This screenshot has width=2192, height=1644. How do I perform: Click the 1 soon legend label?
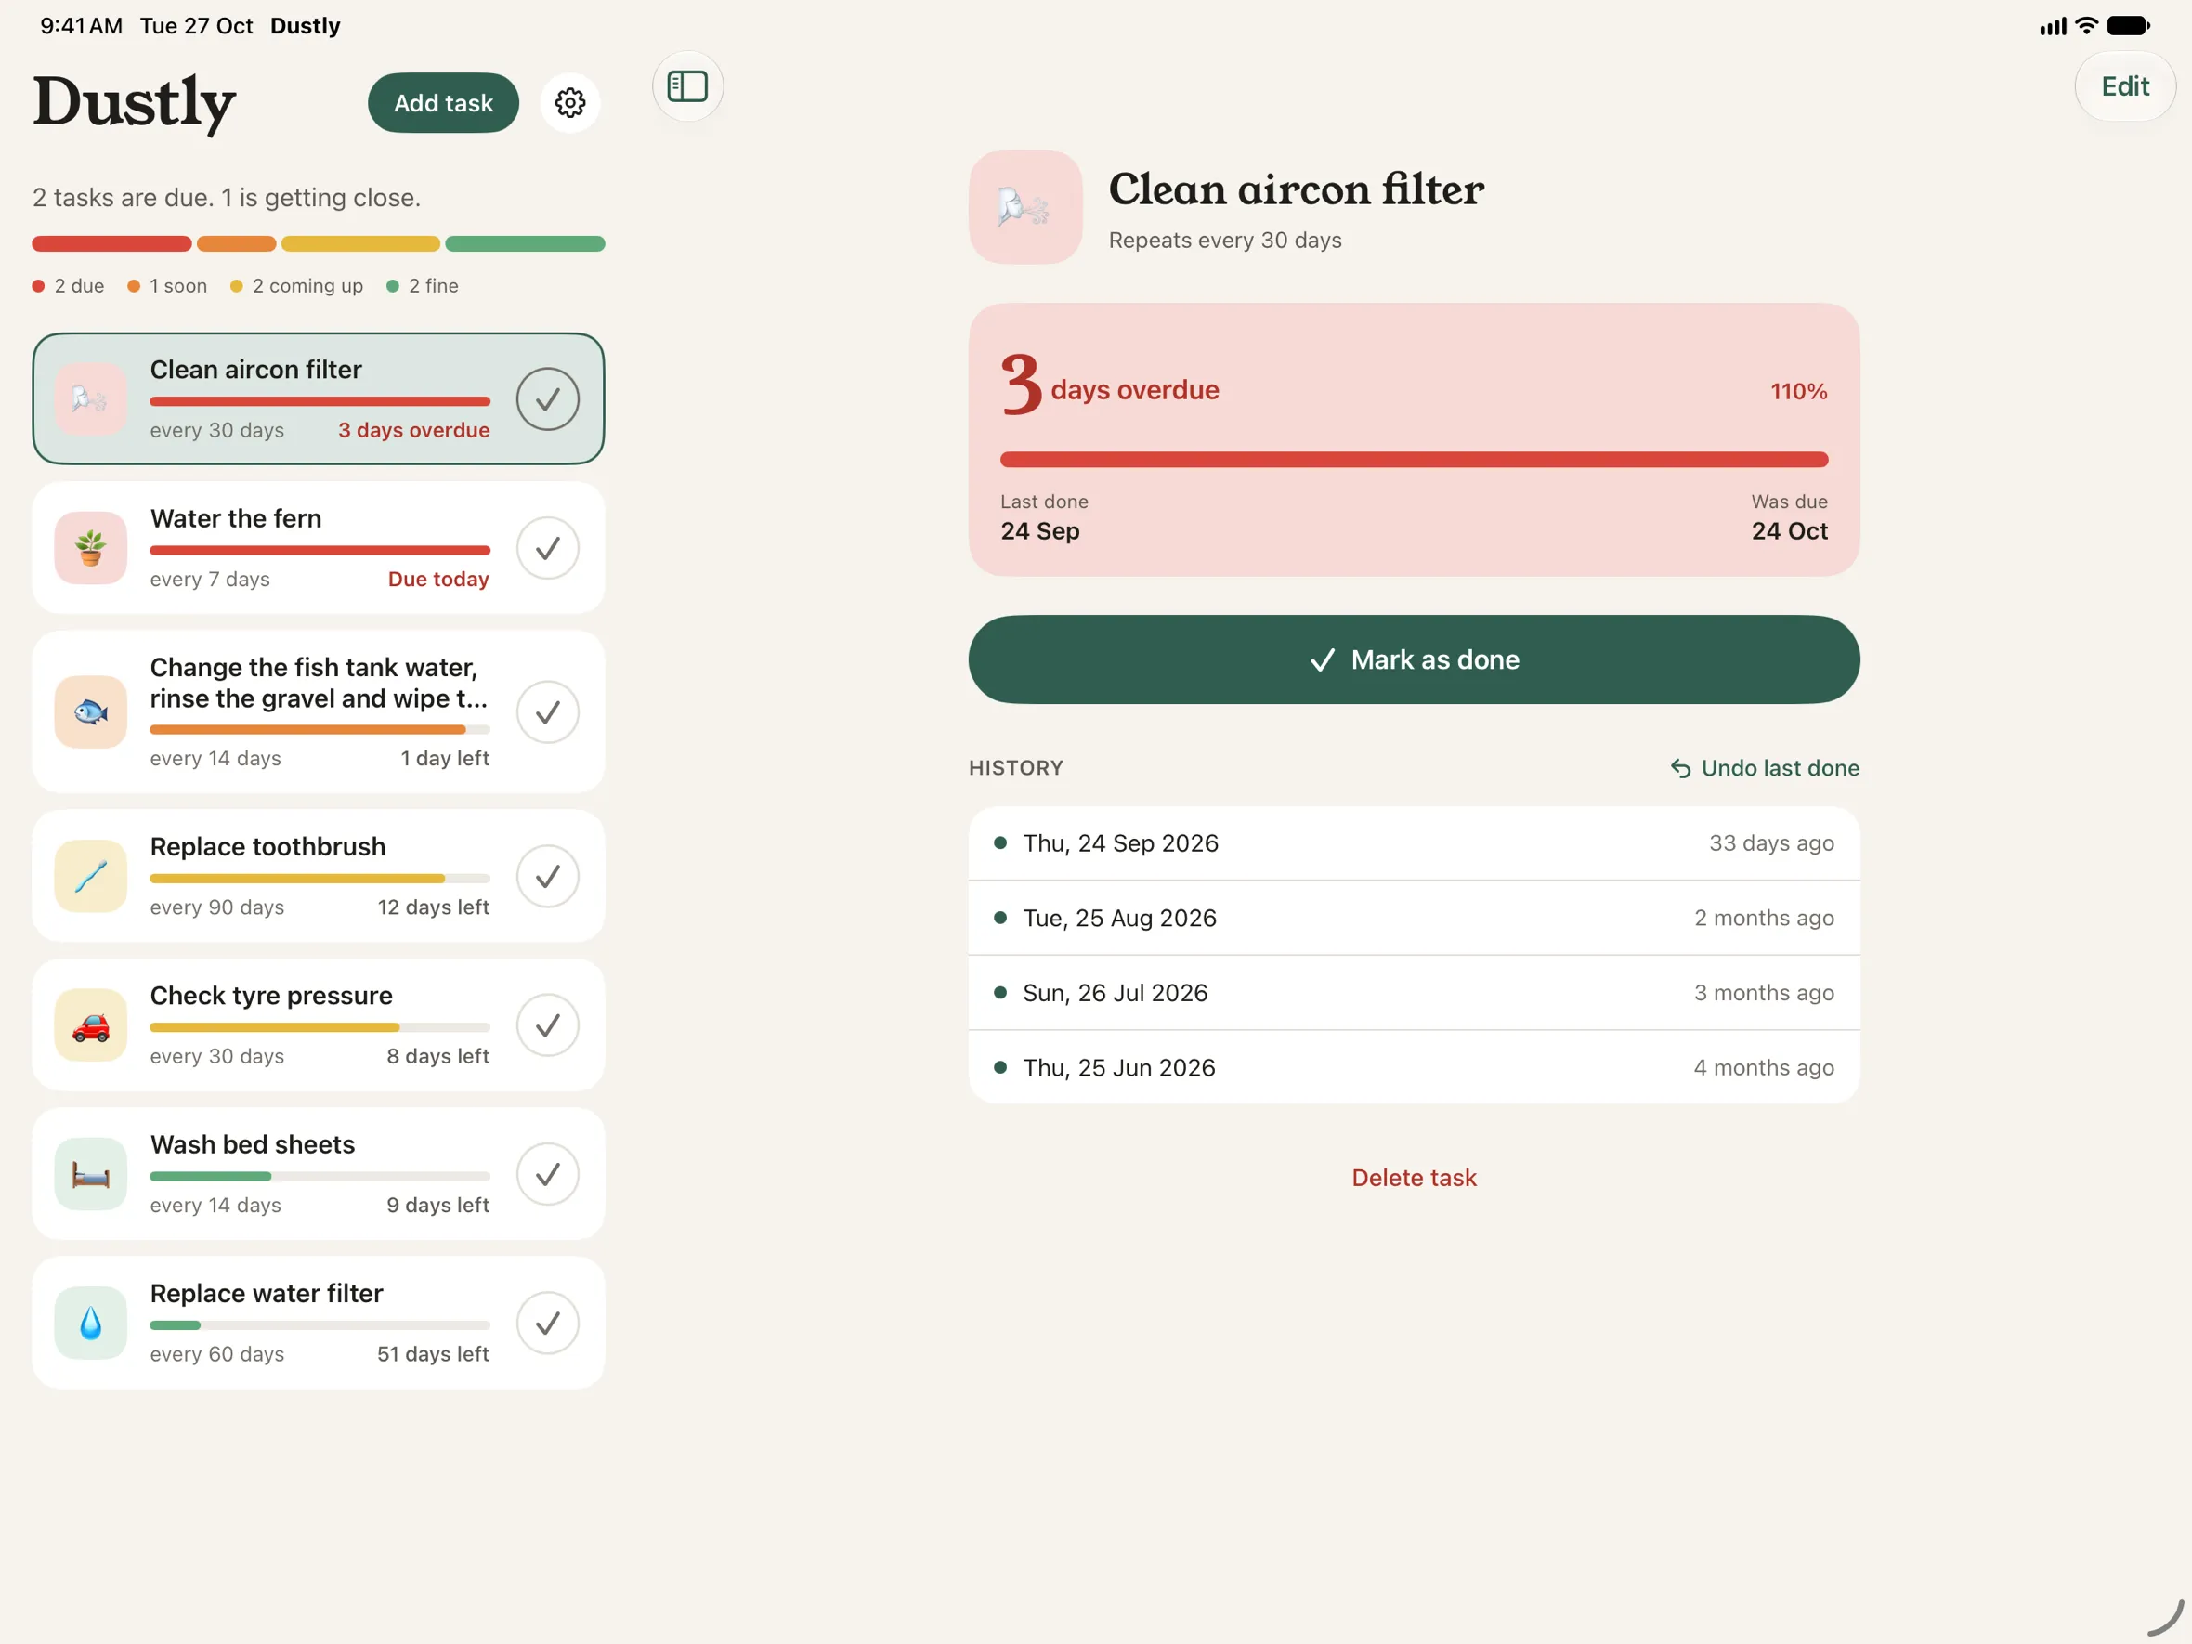(178, 285)
